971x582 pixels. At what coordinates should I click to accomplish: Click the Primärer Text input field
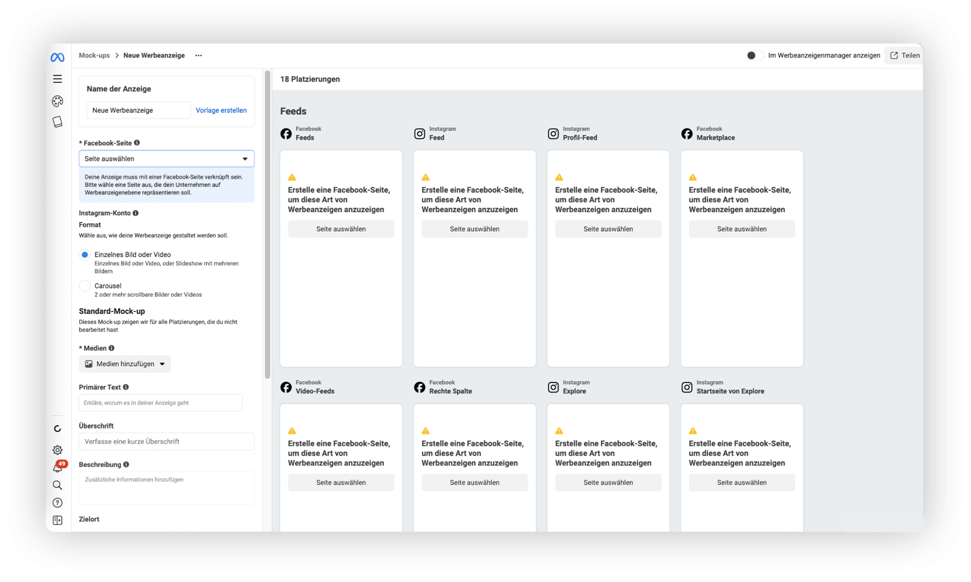pyautogui.click(x=160, y=403)
